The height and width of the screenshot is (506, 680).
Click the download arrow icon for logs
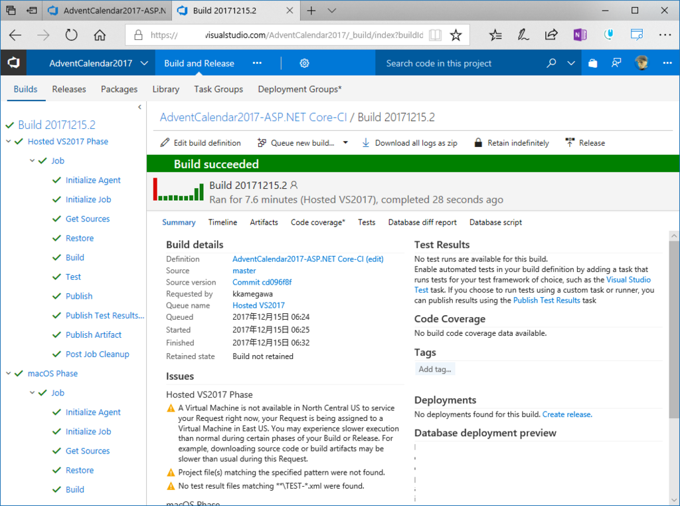366,143
